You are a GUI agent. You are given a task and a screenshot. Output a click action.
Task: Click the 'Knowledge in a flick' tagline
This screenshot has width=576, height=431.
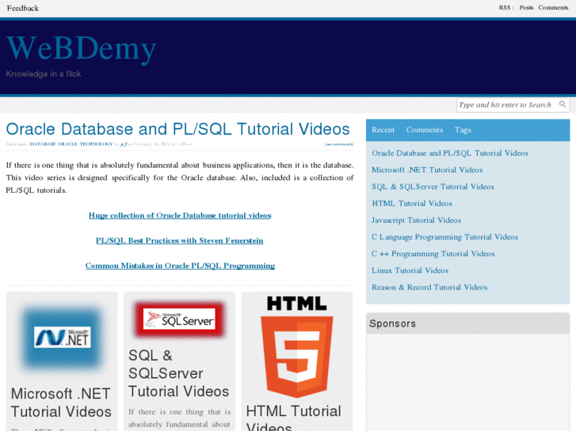click(44, 74)
